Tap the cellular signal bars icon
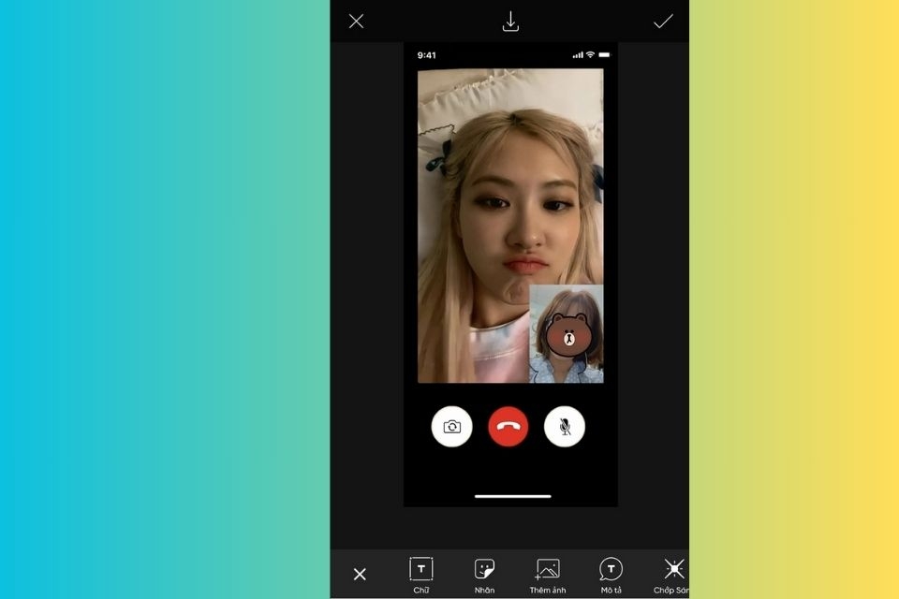 tap(578, 55)
